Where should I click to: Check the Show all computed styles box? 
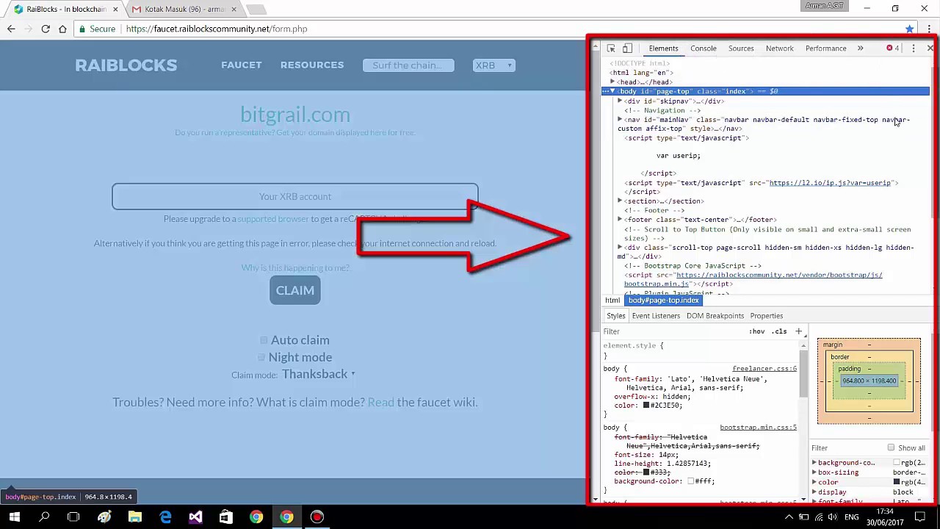click(891, 447)
